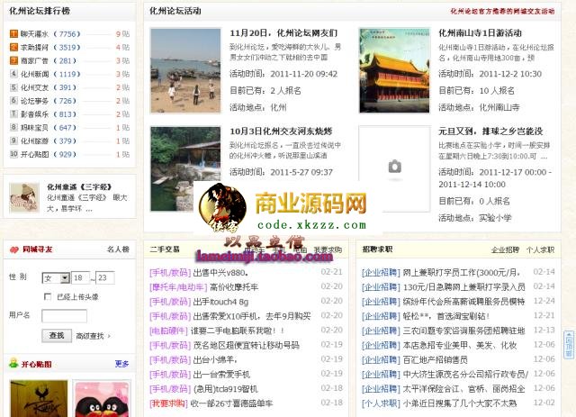Open the 化州新闻 forum link
The width and height of the screenshot is (576, 417).
click(x=34, y=74)
